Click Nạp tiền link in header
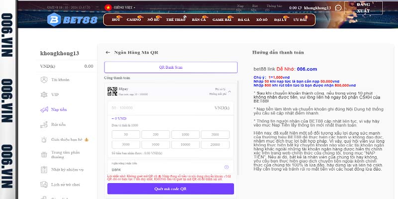 (x=240, y=8)
